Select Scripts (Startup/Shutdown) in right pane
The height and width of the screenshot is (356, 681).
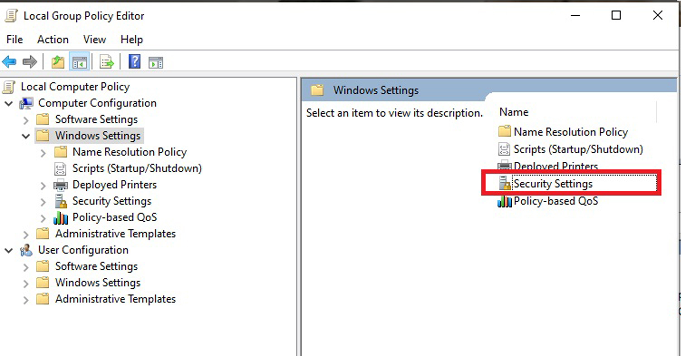(x=578, y=149)
